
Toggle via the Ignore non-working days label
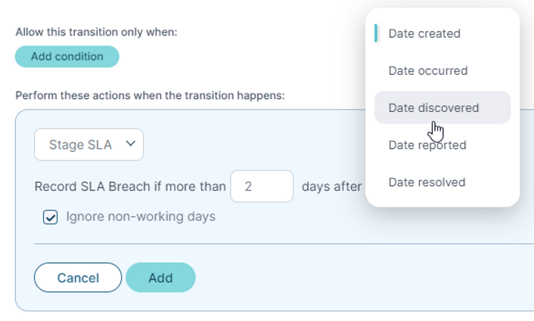(141, 217)
